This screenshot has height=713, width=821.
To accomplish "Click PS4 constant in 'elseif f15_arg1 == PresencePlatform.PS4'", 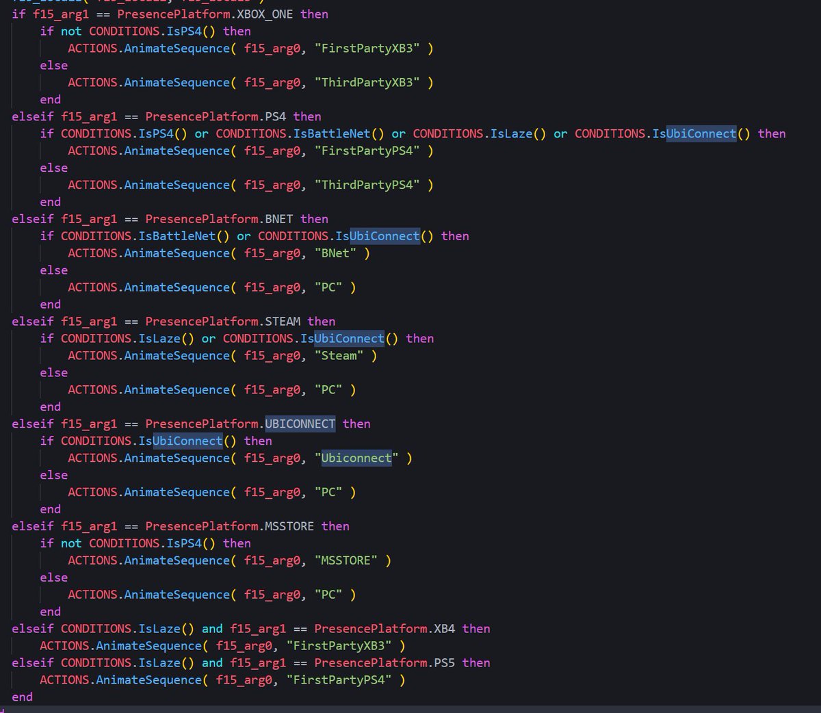I will coord(276,116).
